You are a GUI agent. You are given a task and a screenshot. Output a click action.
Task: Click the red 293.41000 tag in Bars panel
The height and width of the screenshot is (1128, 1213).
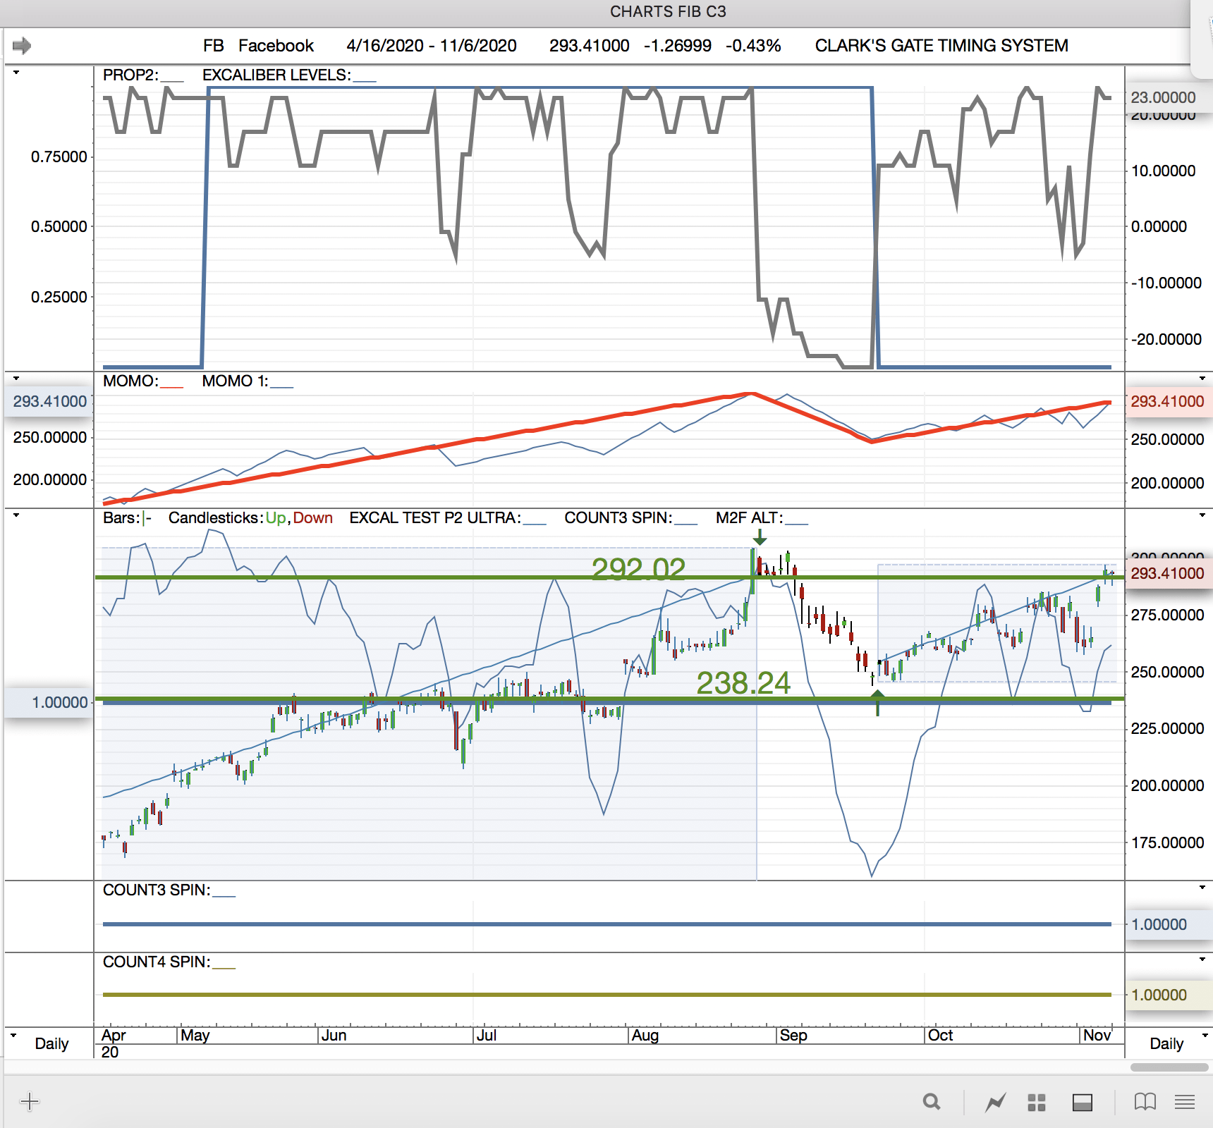(1168, 573)
